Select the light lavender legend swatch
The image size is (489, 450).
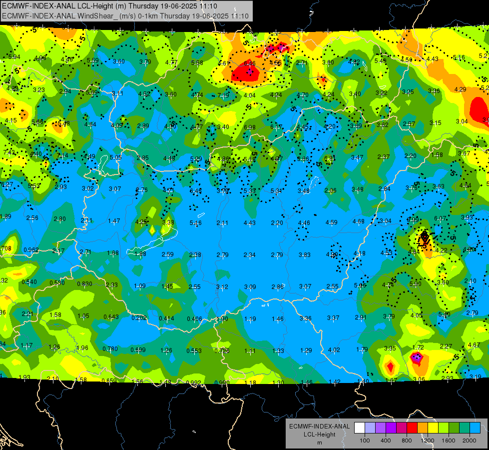point(370,427)
